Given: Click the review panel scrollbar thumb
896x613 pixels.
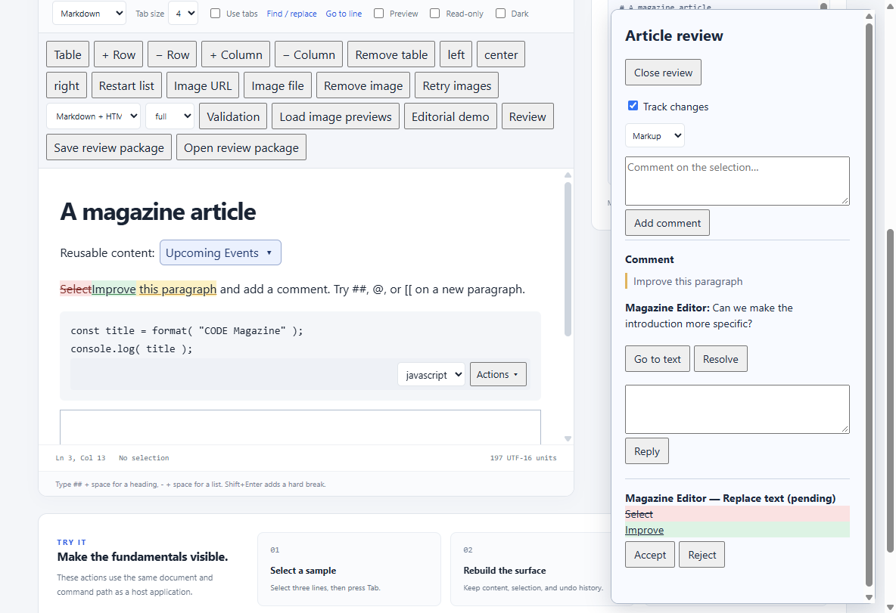Looking at the screenshot, I should coord(870,305).
